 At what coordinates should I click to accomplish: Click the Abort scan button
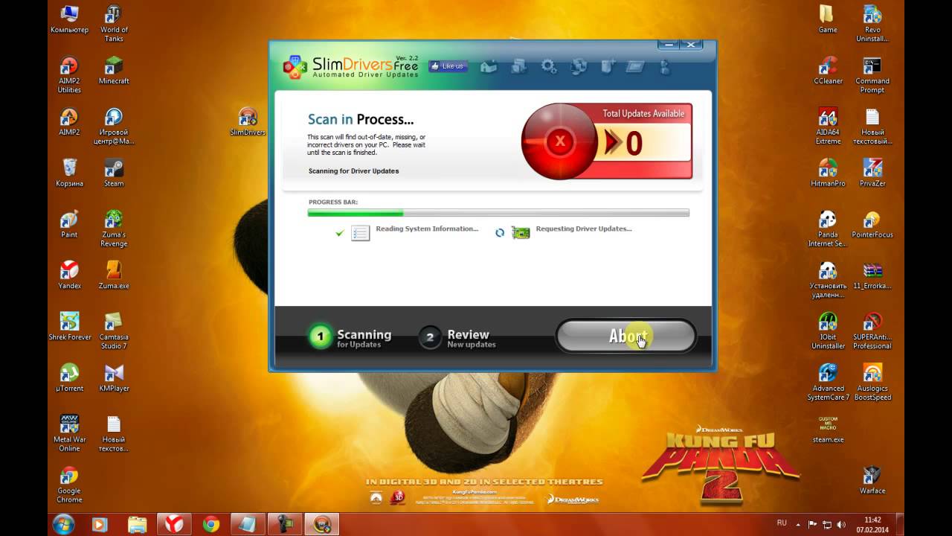pyautogui.click(x=626, y=336)
